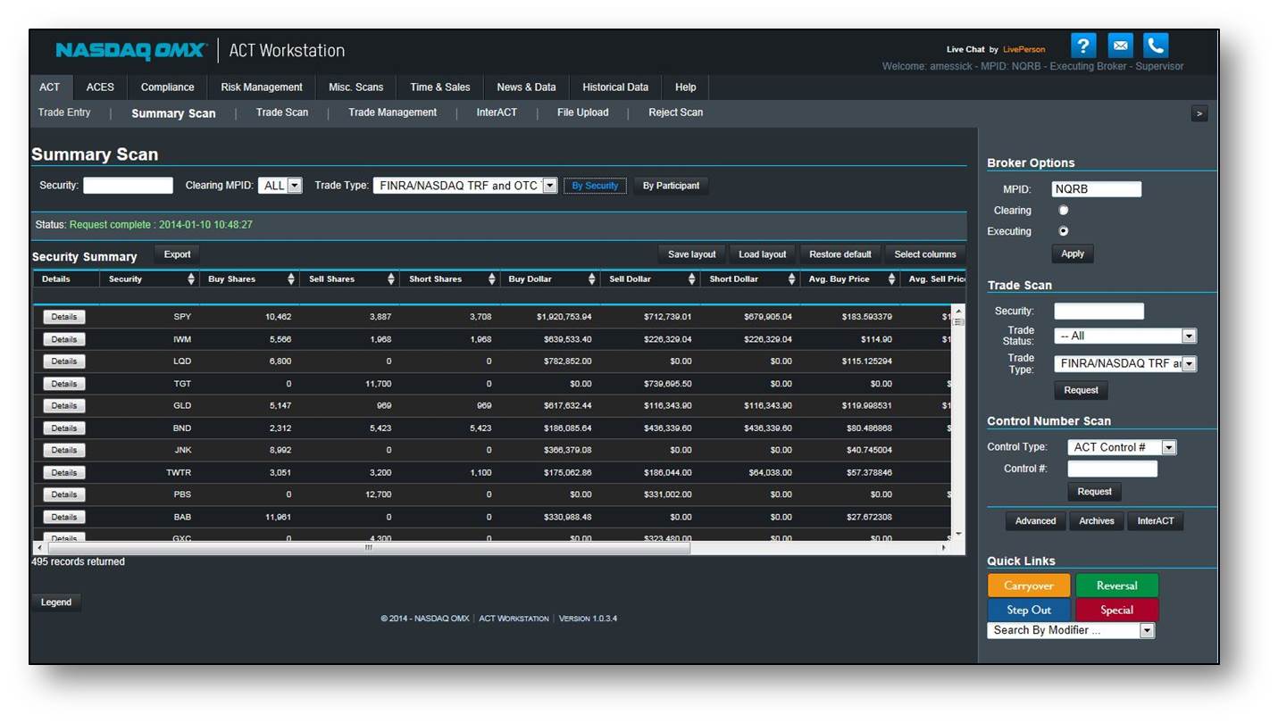Click sort arrows on Avg. Buy Price
Viewport: 1278px width, 723px height.
point(891,279)
